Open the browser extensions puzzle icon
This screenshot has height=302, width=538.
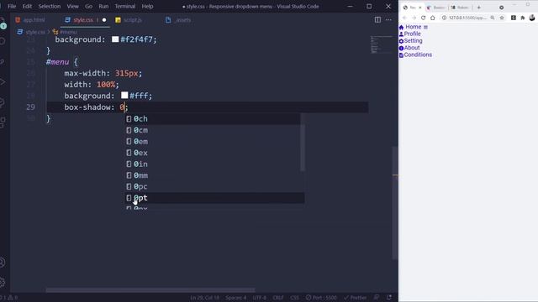(523, 18)
